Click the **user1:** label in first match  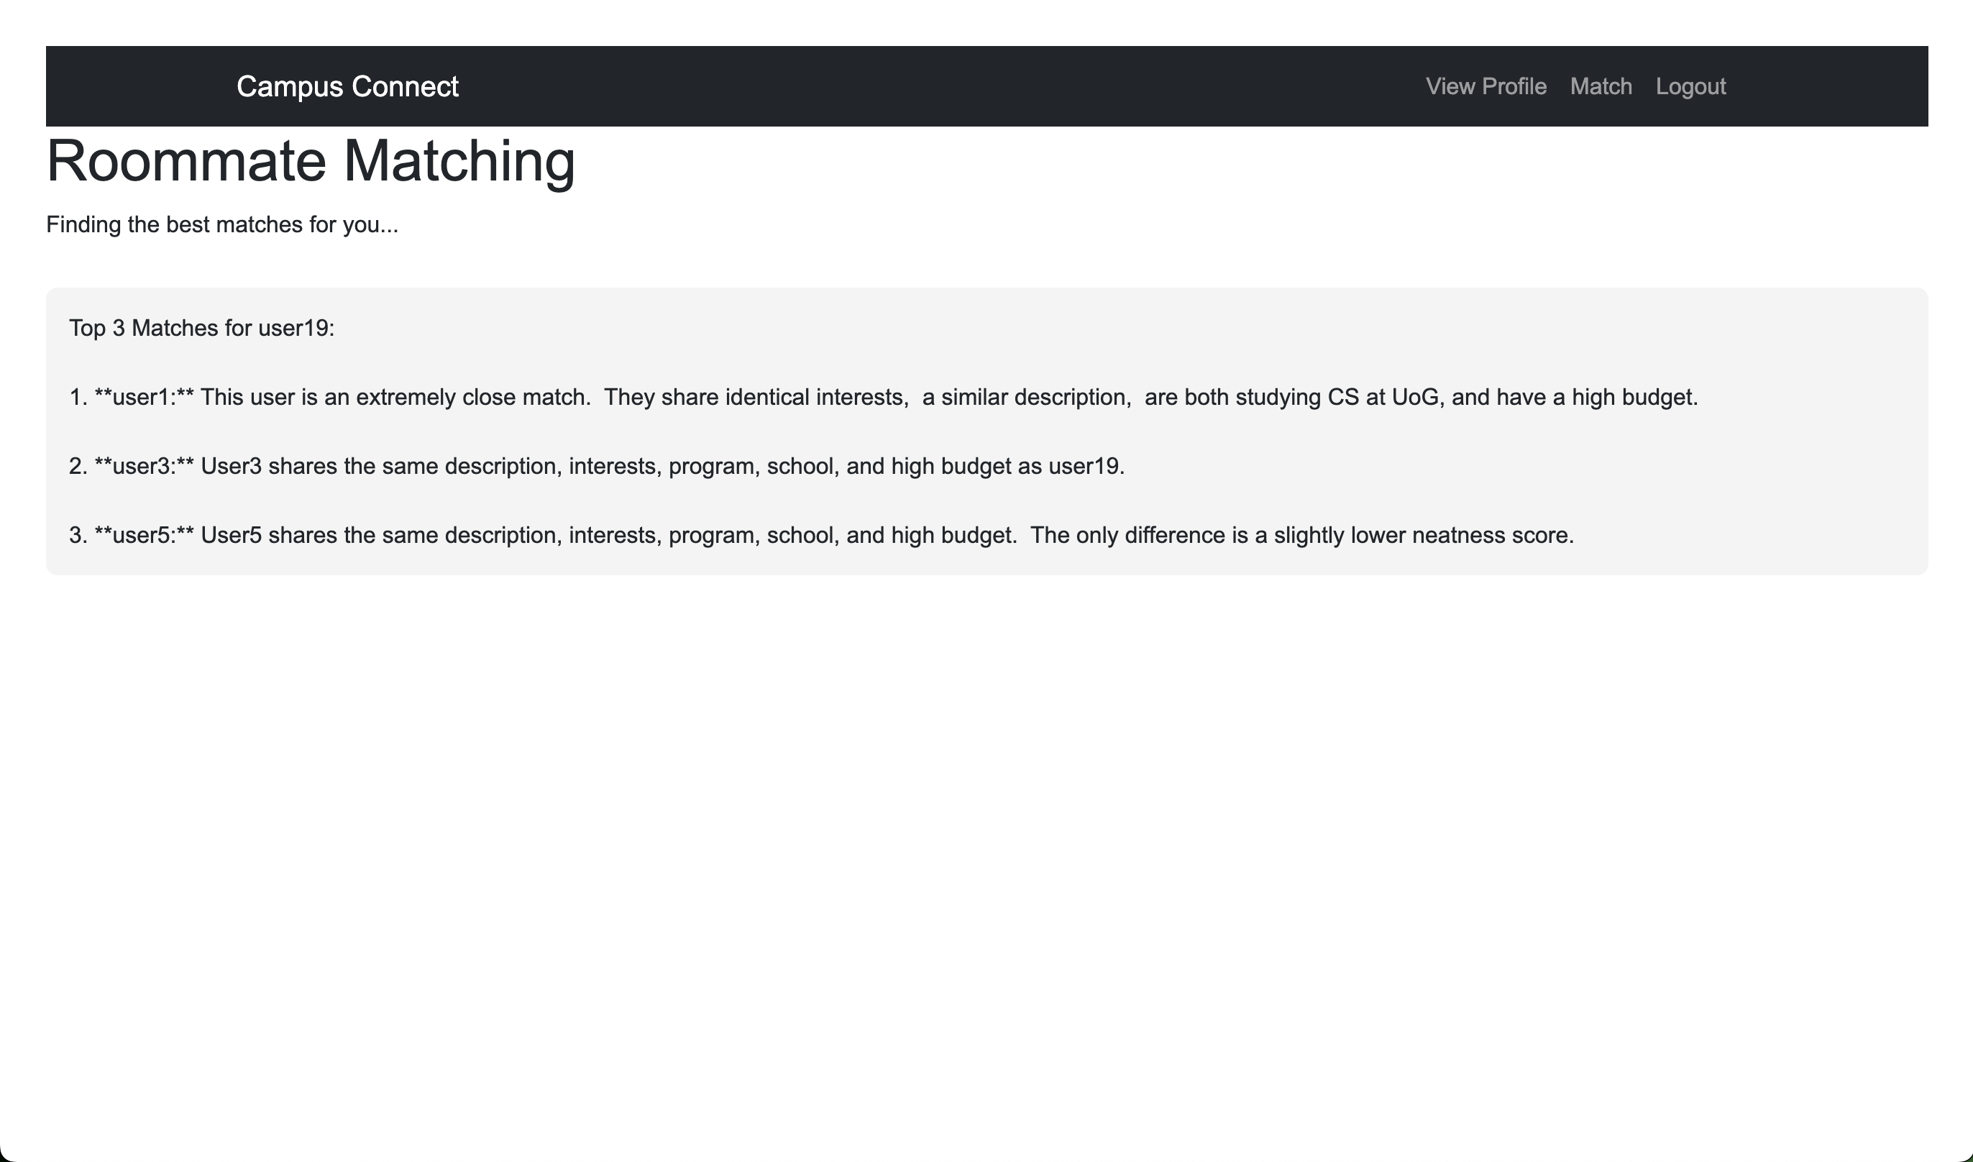143,397
